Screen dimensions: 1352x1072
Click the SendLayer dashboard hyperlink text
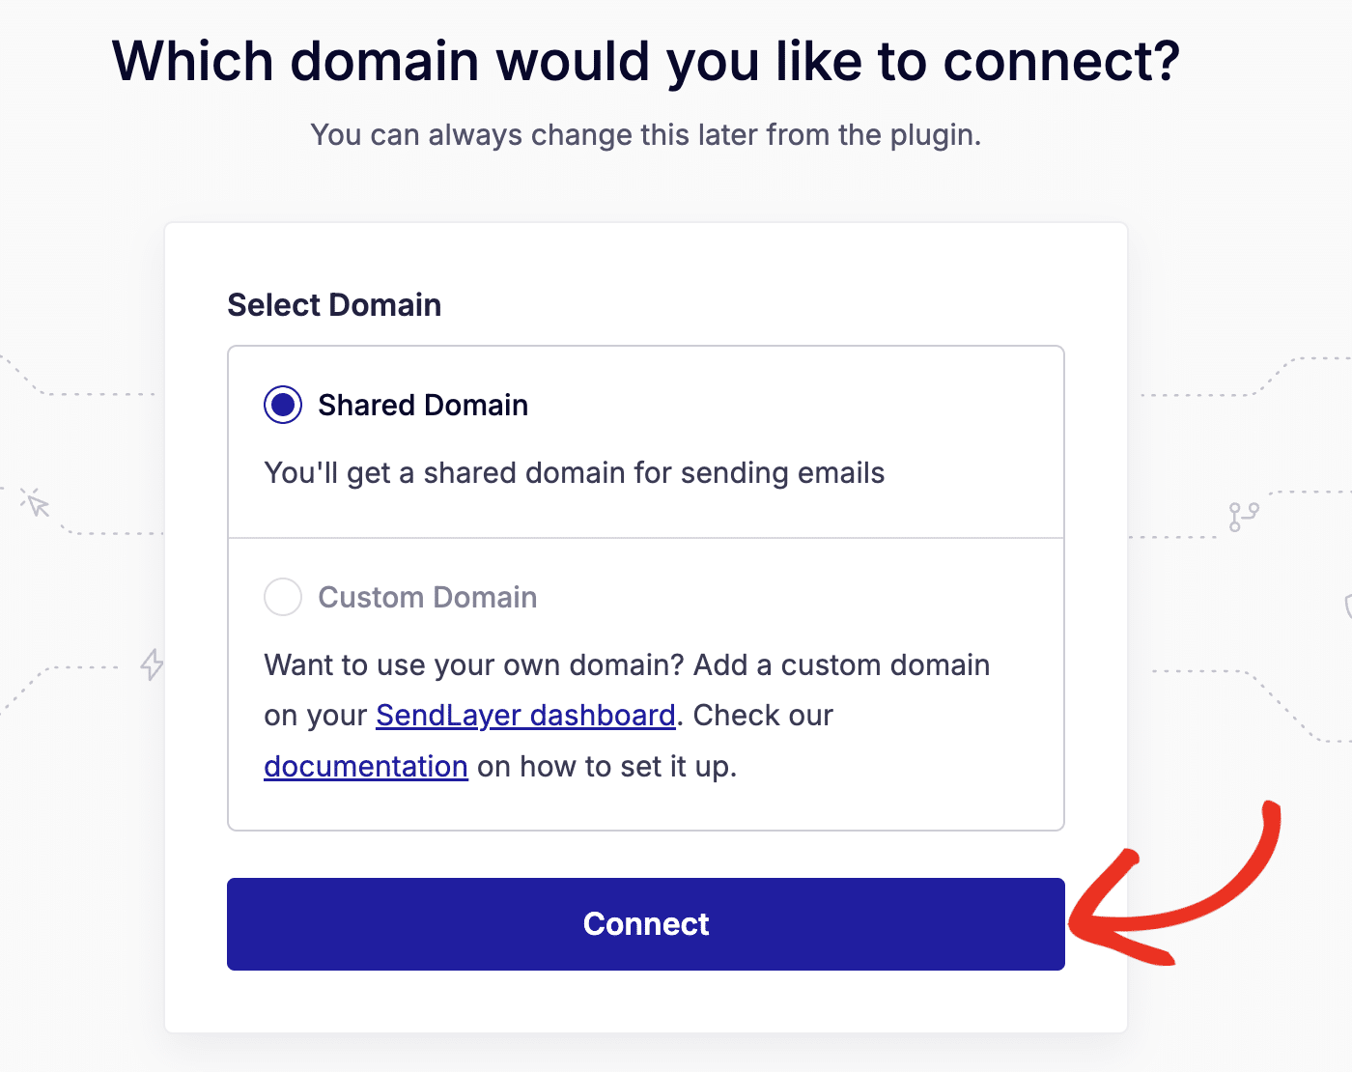pyautogui.click(x=524, y=715)
